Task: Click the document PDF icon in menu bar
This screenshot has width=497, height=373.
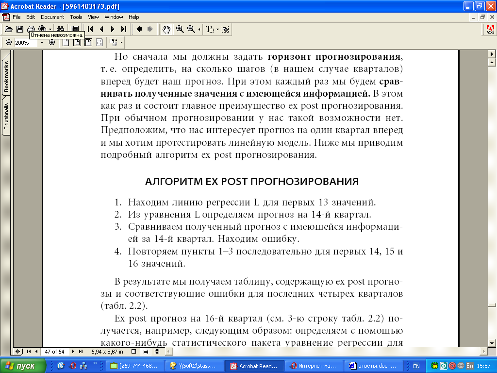Action: click(x=6, y=17)
